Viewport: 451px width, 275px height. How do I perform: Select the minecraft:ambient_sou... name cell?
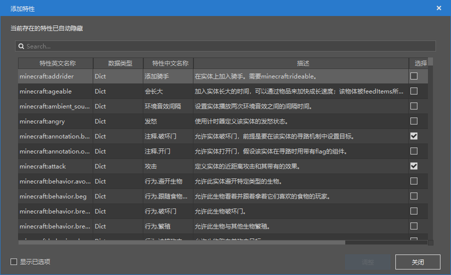[56, 106]
